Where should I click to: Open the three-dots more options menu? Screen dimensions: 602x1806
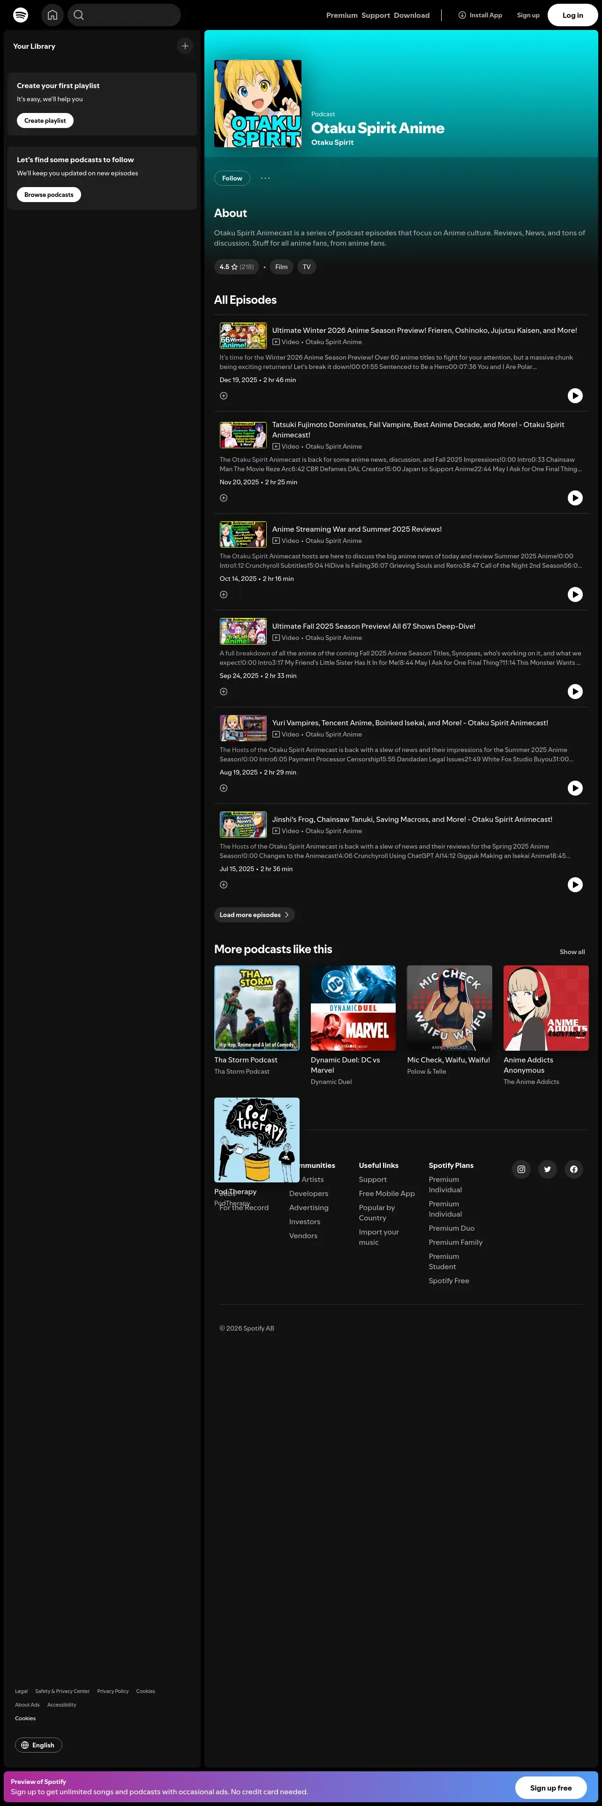[266, 178]
